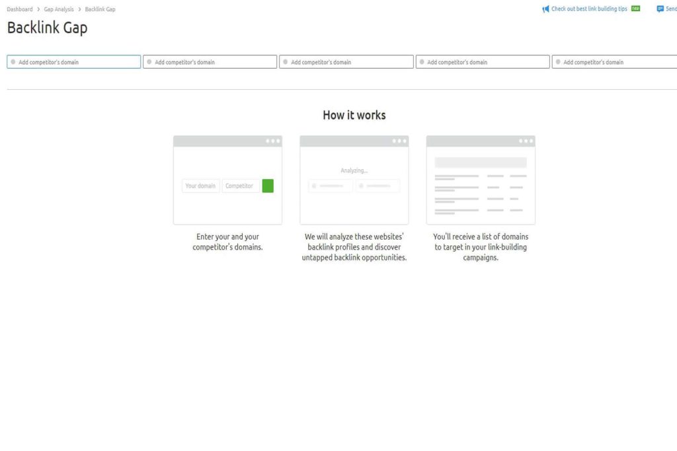Screen dimensions: 677x451
Task: Click the domains list illustration card
Action: (x=481, y=180)
